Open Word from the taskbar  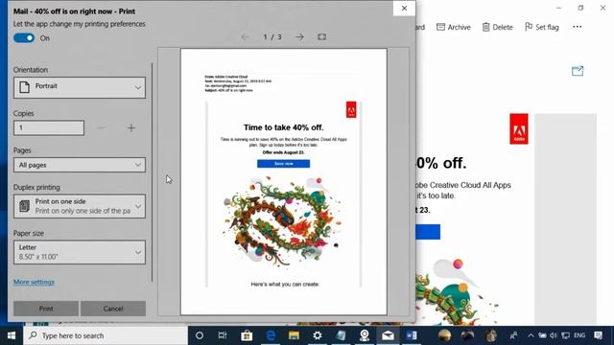coord(412,335)
